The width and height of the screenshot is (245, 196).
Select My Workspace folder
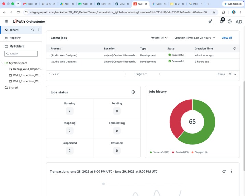pos(18,63)
